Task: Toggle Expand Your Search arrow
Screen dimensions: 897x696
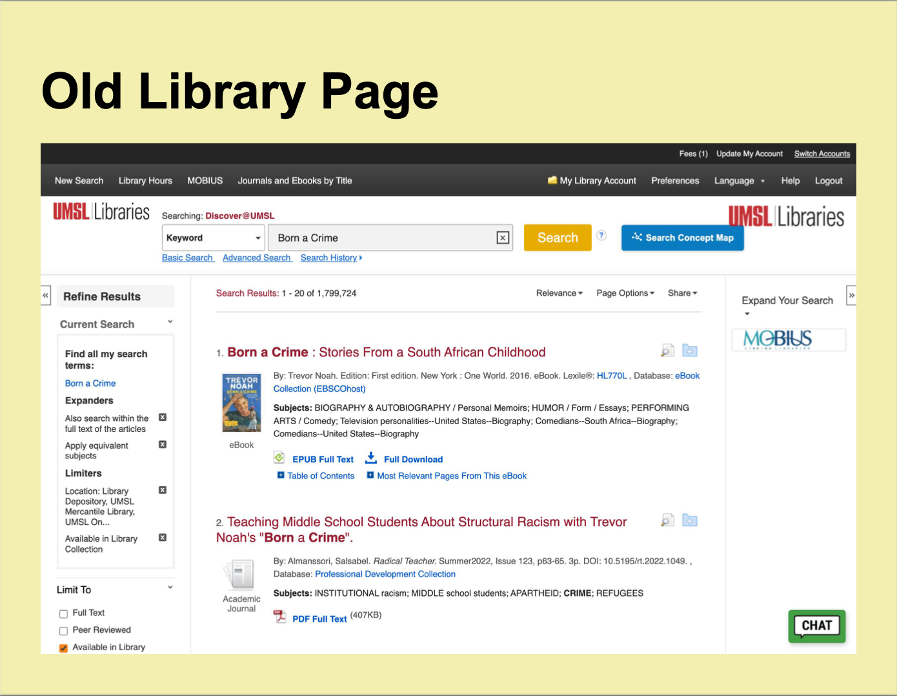Action: pyautogui.click(x=747, y=314)
